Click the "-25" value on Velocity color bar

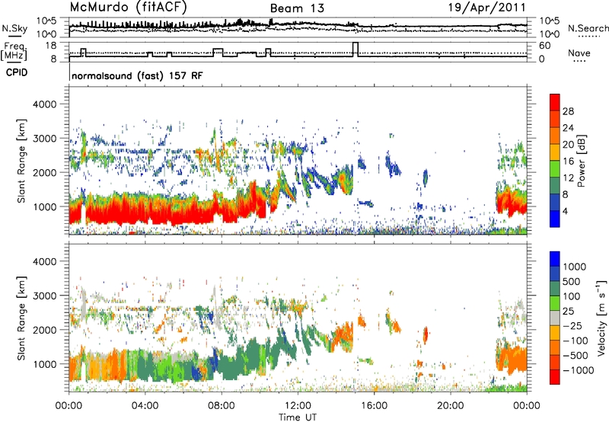click(x=572, y=325)
